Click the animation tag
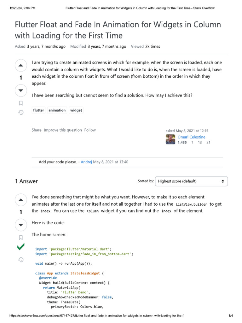This screenshot has width=242, height=323. pyautogui.click(x=57, y=110)
